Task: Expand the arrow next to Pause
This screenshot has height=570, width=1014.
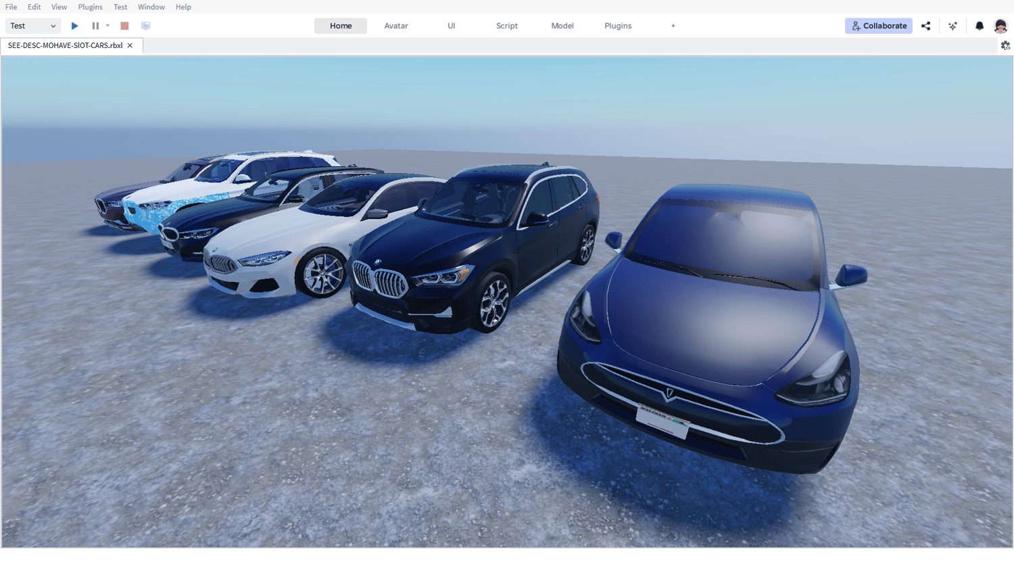Action: point(107,26)
